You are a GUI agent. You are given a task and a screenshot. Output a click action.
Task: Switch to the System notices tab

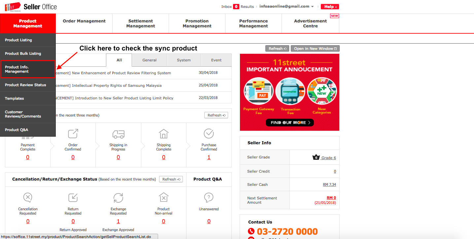click(x=184, y=60)
